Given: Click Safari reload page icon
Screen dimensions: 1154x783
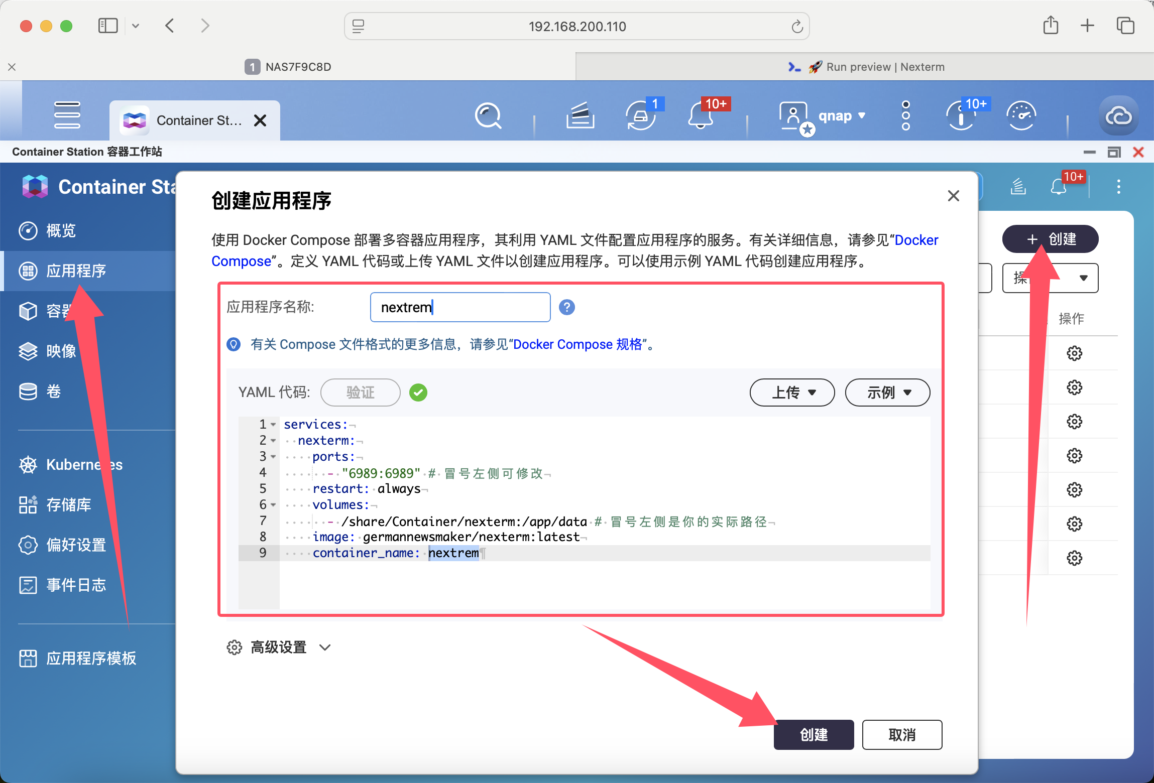Looking at the screenshot, I should pos(797,26).
